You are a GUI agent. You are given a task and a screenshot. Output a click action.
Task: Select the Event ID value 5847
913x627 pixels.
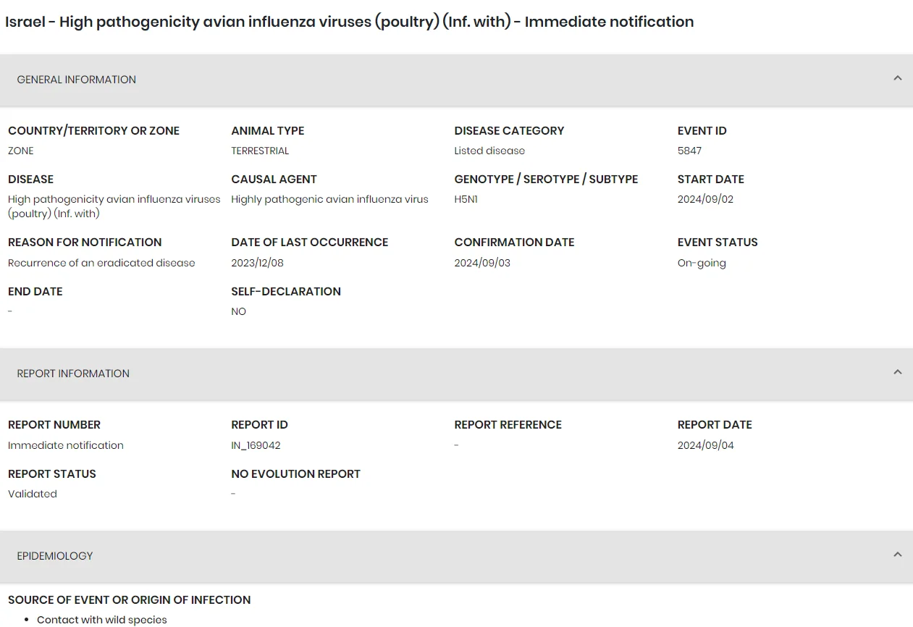pyautogui.click(x=689, y=151)
